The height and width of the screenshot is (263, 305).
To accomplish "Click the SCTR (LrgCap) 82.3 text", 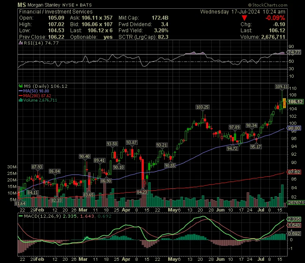I will pyautogui.click(x=143, y=37).
